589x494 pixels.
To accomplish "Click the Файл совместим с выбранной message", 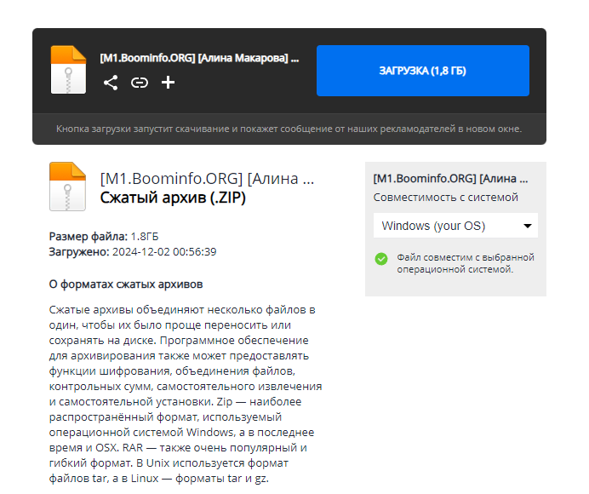I will tap(466, 263).
